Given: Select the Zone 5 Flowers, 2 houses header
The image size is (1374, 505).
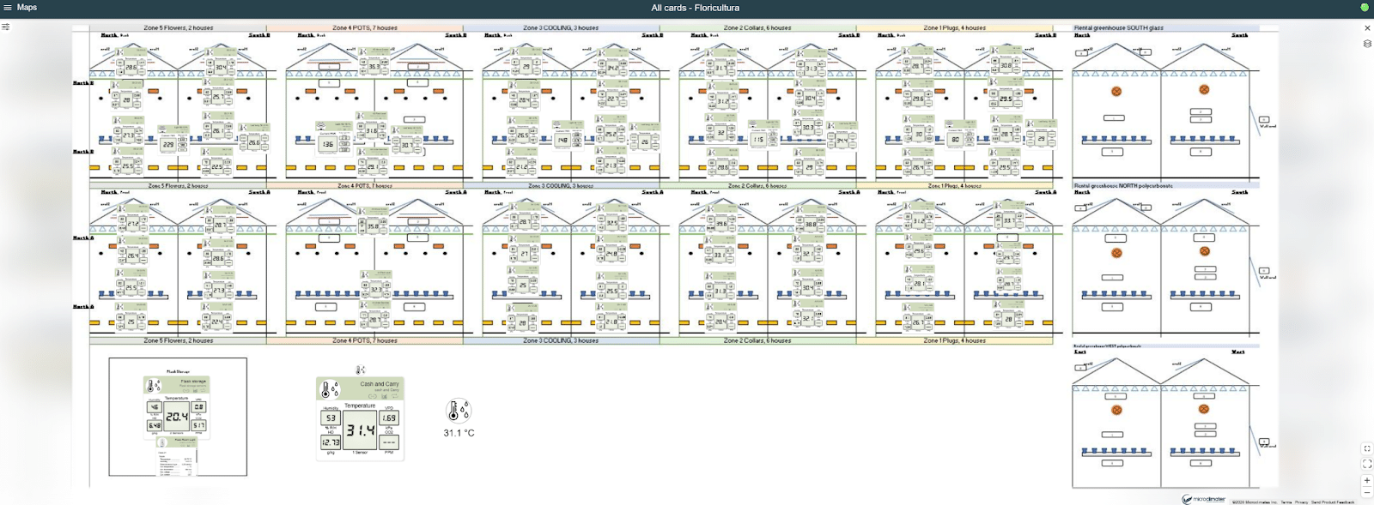Looking at the screenshot, I should point(178,27).
